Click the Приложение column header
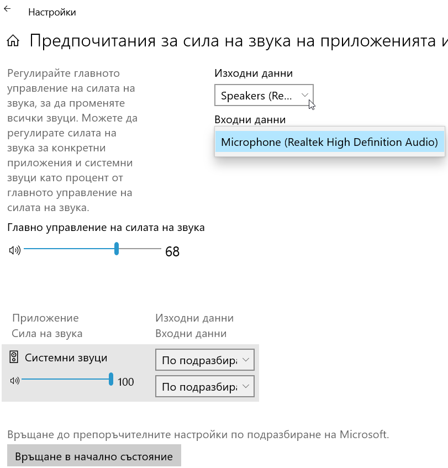 45,318
